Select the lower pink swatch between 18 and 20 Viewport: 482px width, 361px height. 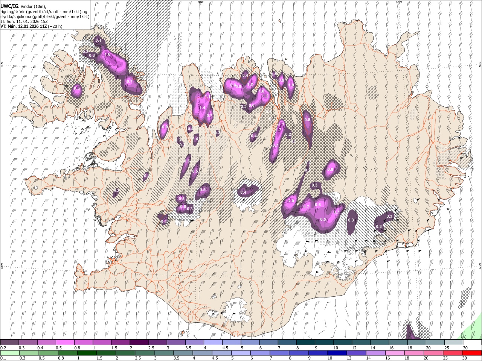[414, 353]
